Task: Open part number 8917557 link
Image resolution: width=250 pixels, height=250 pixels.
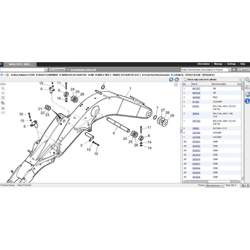Action: pos(196,89)
